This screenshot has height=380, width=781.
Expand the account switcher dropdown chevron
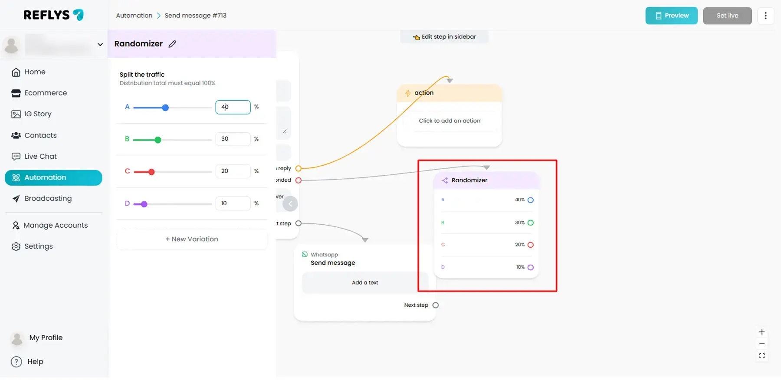[100, 44]
